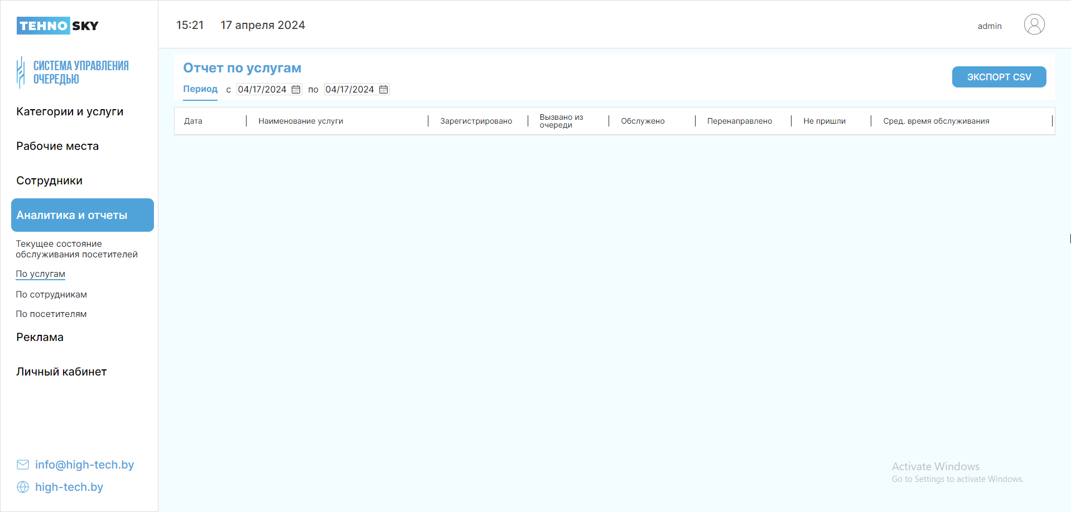Image resolution: width=1071 pixels, height=512 pixels.
Task: Open the По сотрудникам report
Action: point(51,294)
